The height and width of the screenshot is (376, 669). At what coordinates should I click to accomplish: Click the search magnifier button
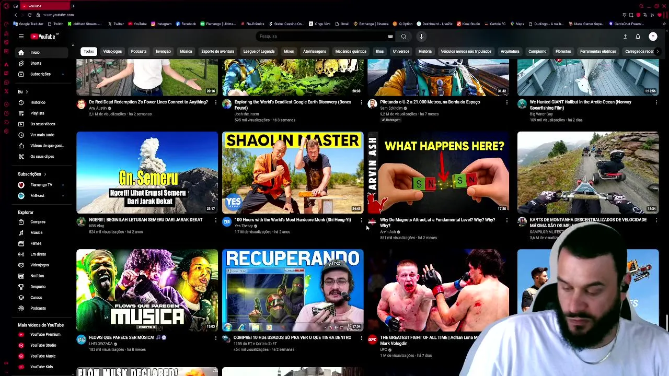(x=403, y=37)
